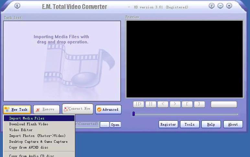This screenshot has width=250, height=157.
Task: Choose Download Flash Video
Action: pos(39,124)
